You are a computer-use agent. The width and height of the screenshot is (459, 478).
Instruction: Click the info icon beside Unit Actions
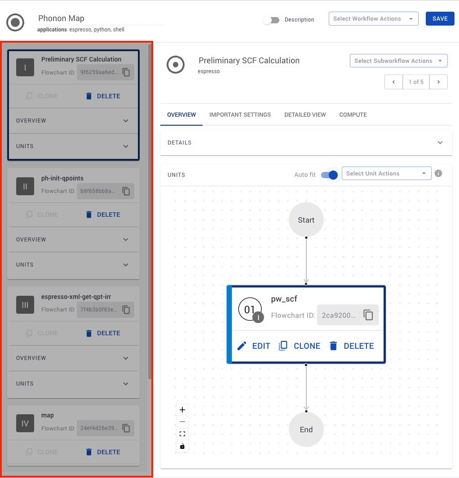point(438,173)
